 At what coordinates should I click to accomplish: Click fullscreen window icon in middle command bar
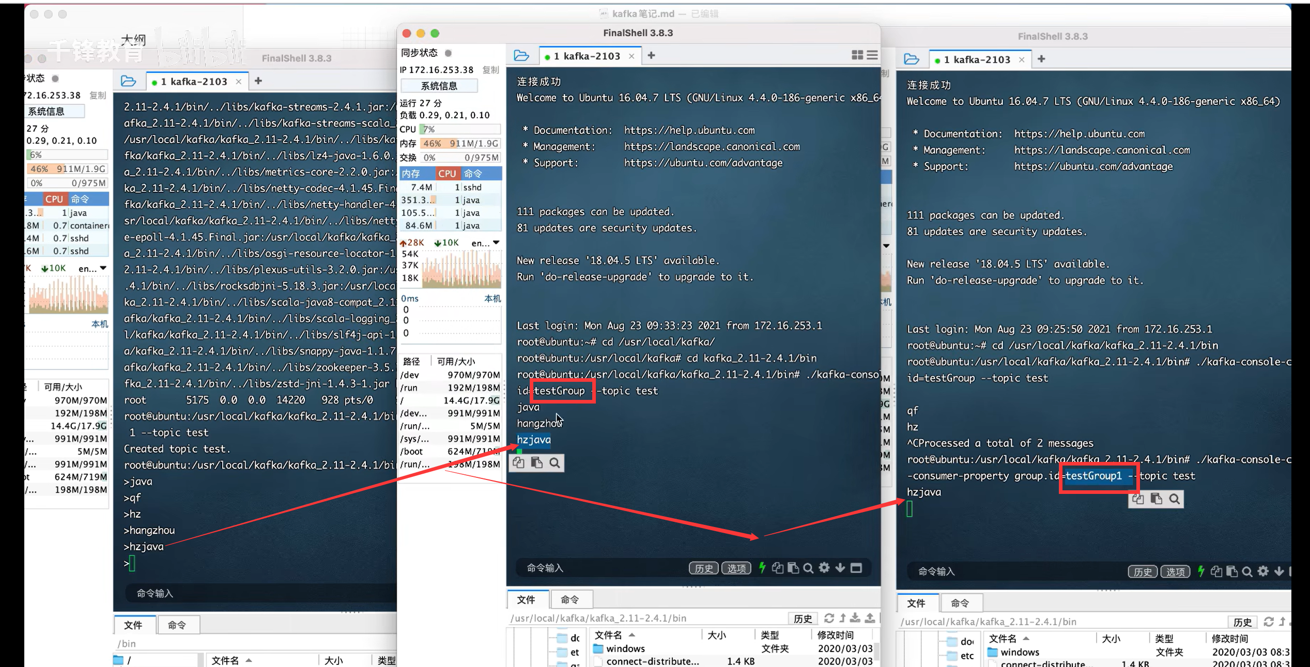coord(856,568)
